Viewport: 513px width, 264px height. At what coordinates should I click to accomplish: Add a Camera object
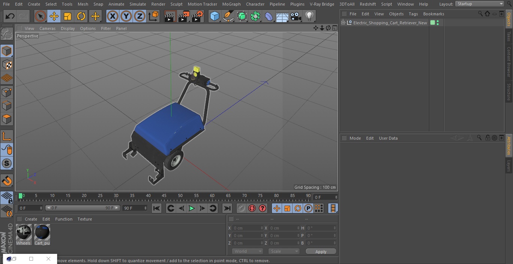(296, 16)
